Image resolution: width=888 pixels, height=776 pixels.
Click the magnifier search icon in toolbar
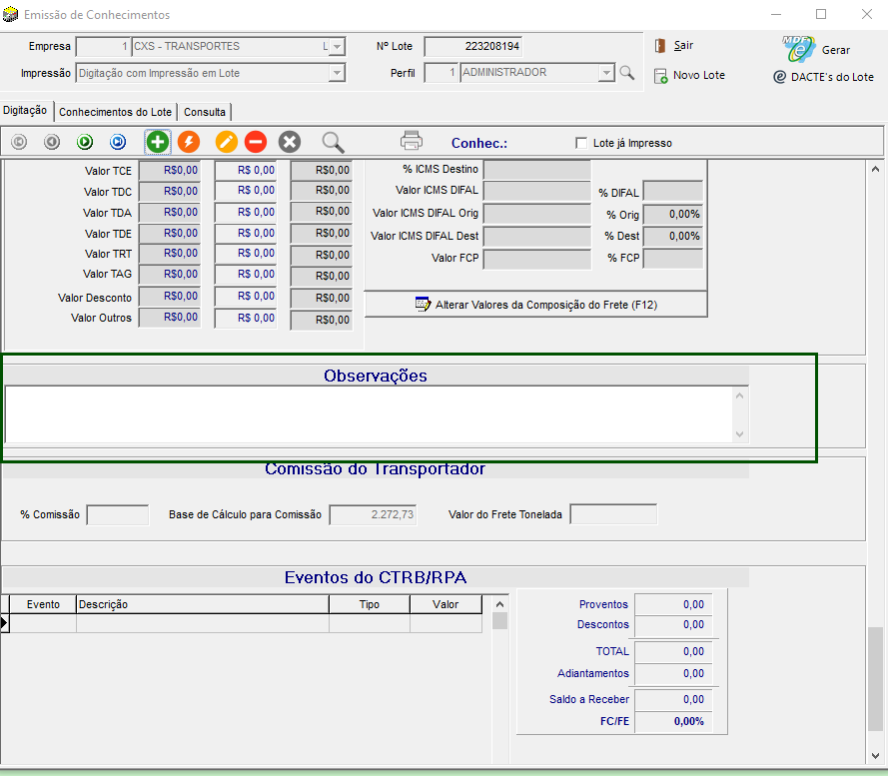[x=333, y=142]
